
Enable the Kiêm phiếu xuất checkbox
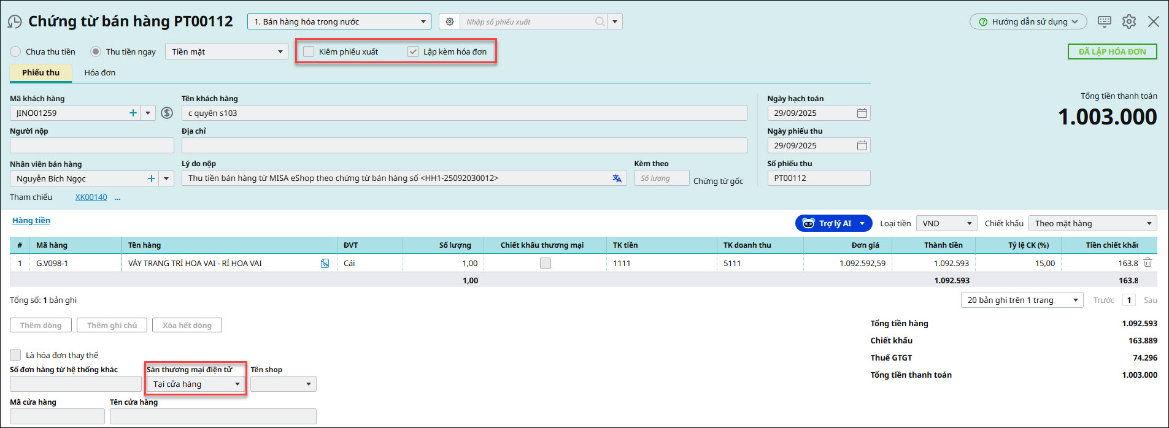309,52
